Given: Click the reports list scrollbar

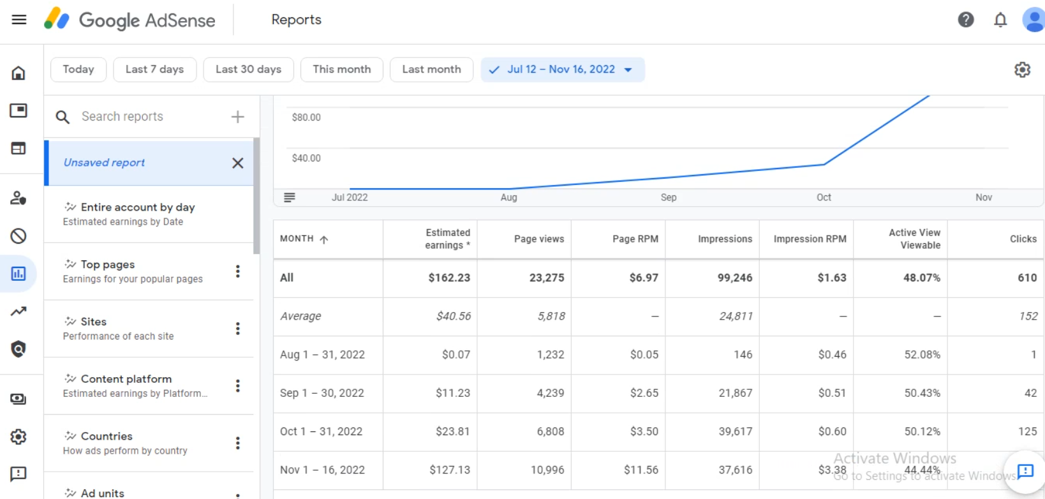Looking at the screenshot, I should 256,196.
